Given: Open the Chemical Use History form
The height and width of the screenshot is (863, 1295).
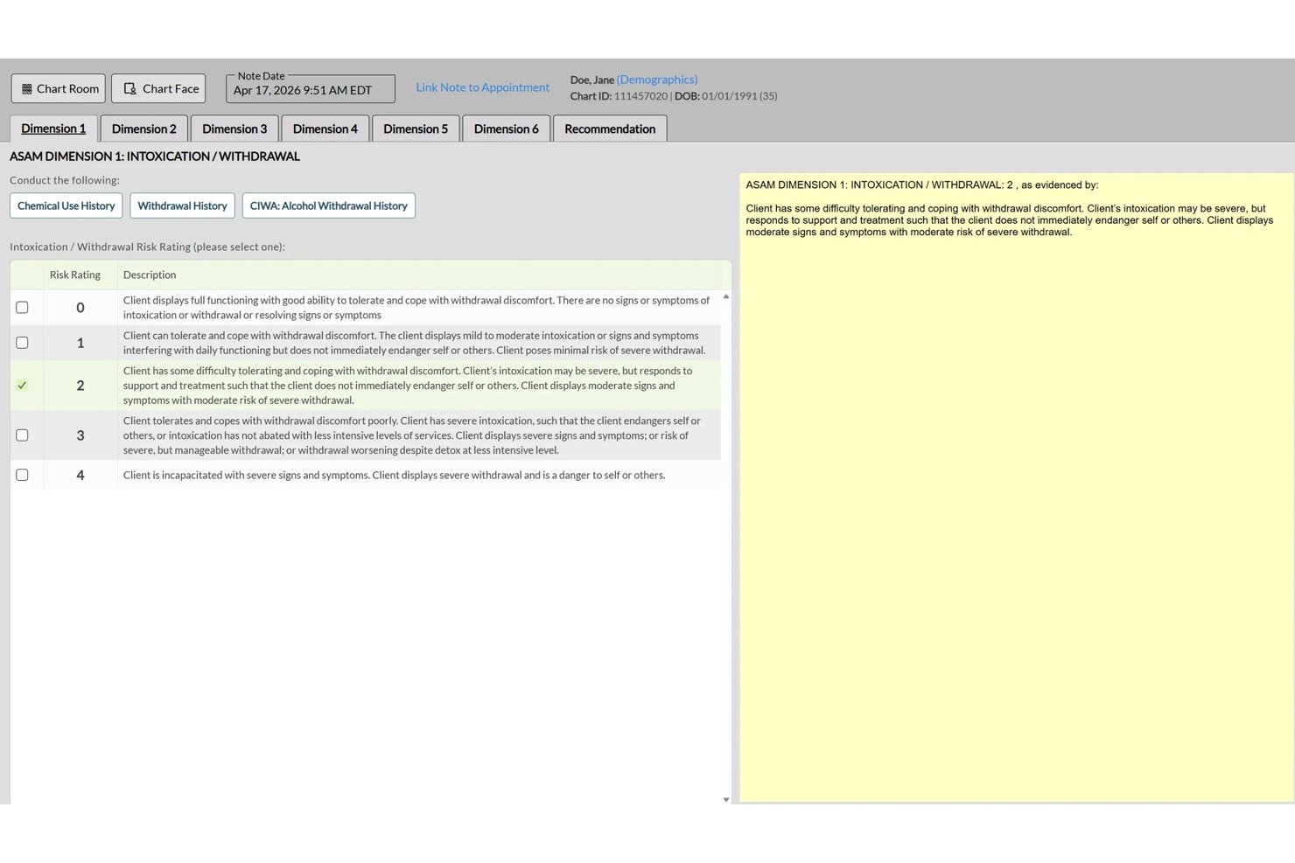Looking at the screenshot, I should pos(66,206).
